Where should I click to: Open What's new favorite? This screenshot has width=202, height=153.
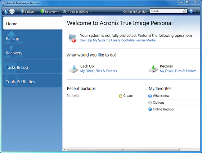(x=161, y=96)
